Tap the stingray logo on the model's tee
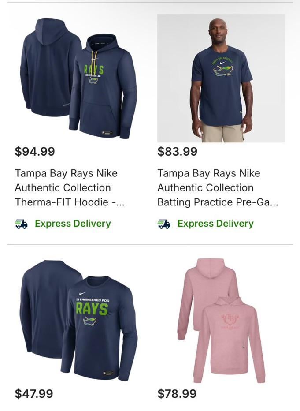 pos(223,71)
